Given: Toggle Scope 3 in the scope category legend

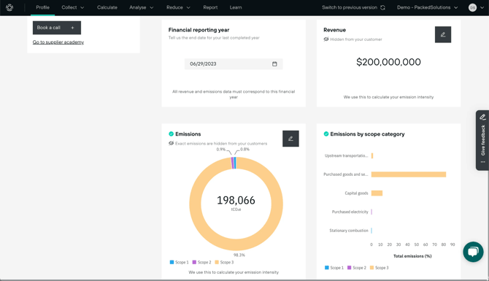Looking at the screenshot, I should [x=380, y=268].
